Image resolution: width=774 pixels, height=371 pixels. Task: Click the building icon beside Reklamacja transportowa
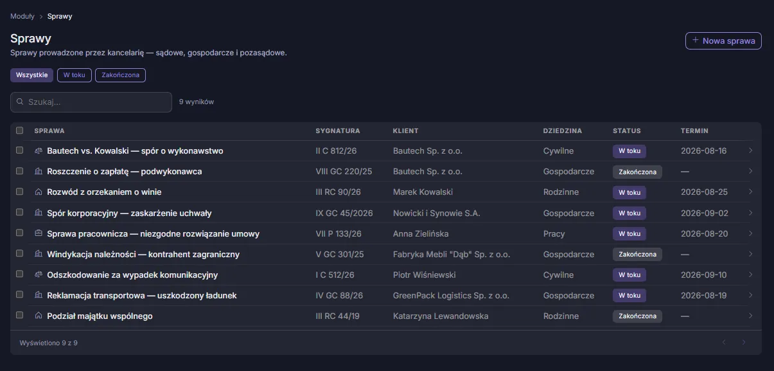pyautogui.click(x=38, y=295)
